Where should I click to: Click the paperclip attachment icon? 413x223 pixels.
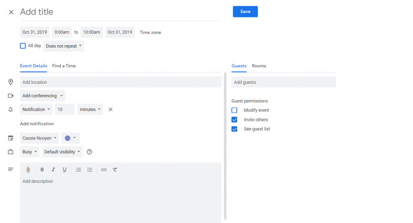coord(28,170)
